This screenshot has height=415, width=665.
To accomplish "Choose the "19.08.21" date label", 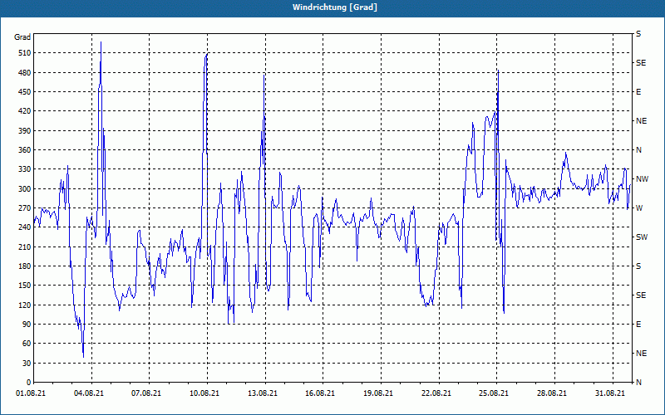I will pos(378,393).
